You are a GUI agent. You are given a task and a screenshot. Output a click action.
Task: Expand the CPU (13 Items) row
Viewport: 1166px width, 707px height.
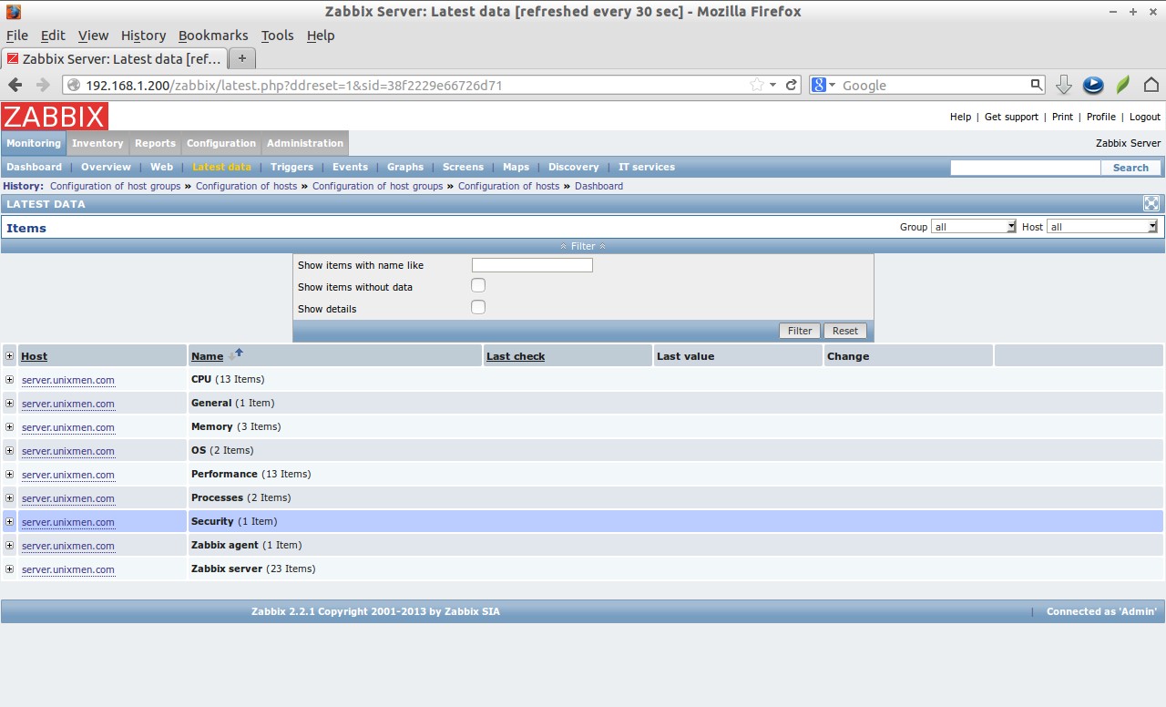point(9,380)
